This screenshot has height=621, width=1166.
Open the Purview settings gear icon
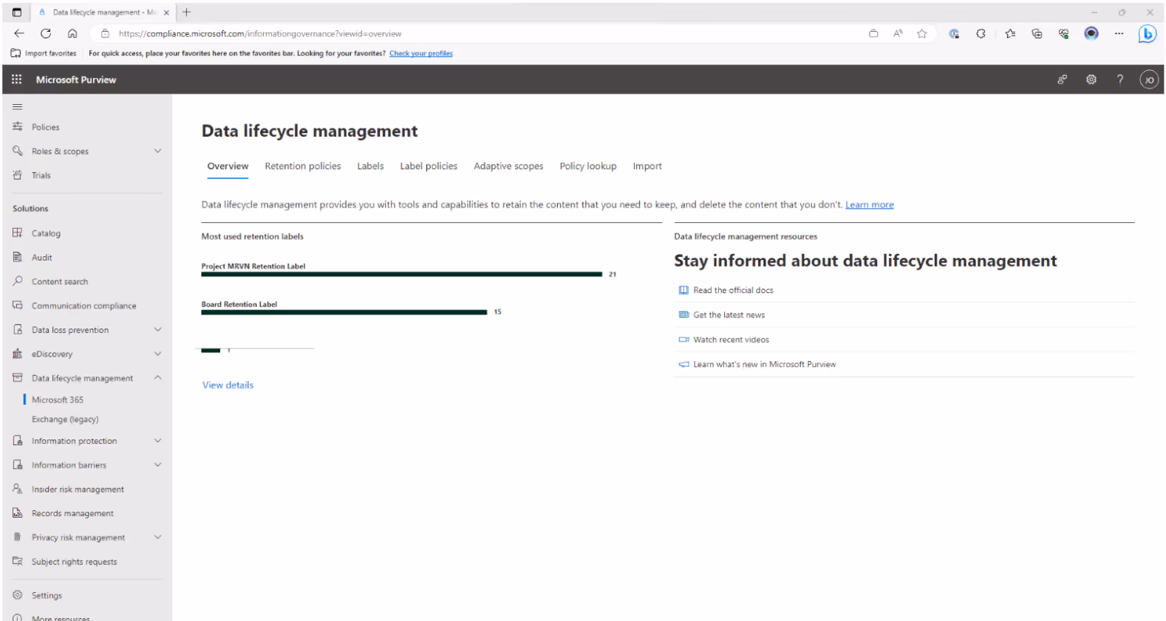point(1091,80)
